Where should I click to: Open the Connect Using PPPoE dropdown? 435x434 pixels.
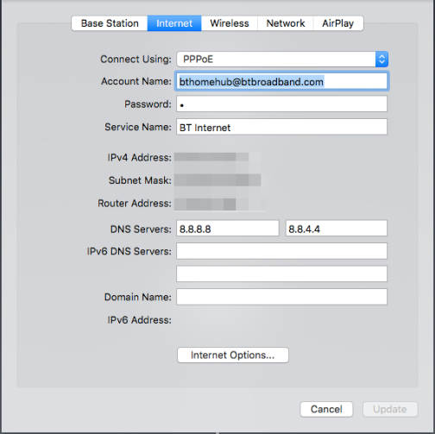[x=282, y=59]
